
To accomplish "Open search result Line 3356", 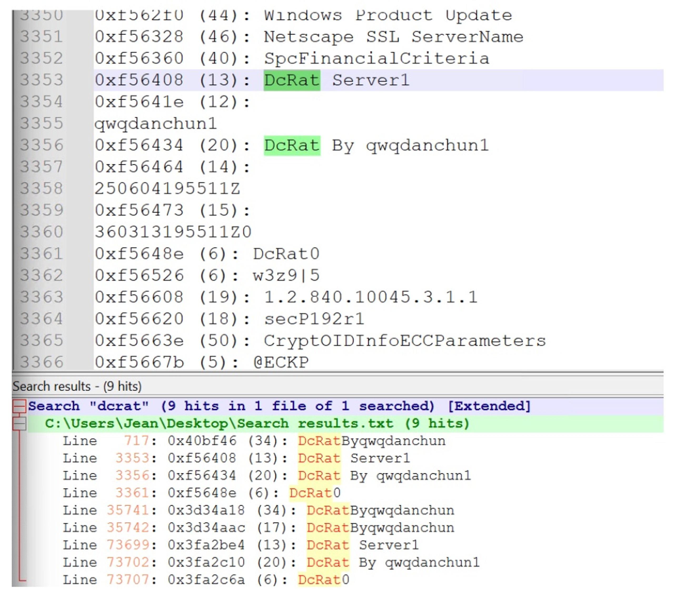I will coord(267,476).
